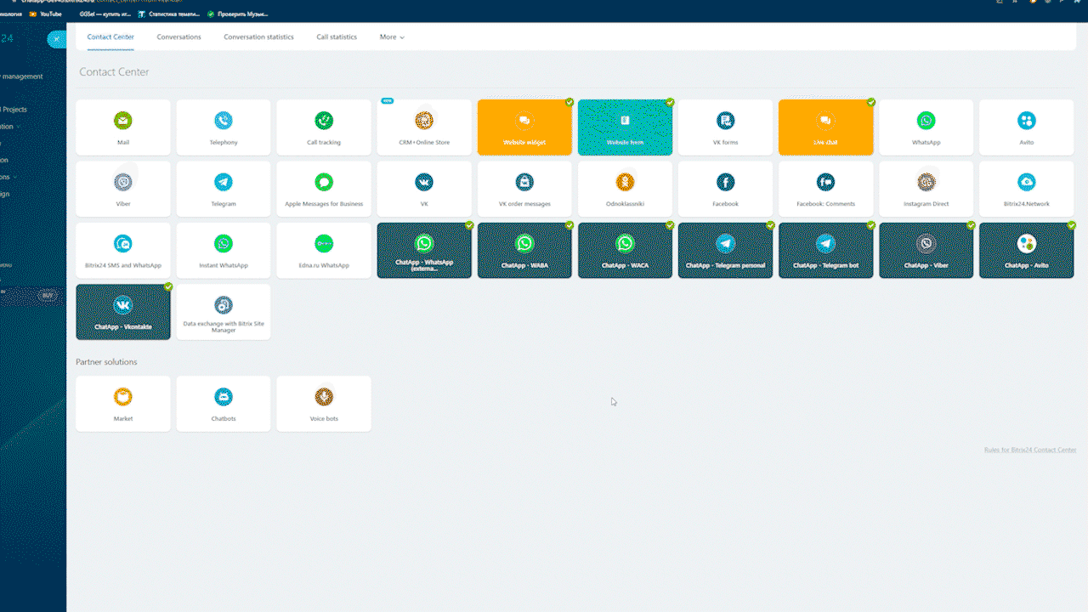Open the ChatApp - WABA tile
This screenshot has height=612, width=1088.
coord(524,250)
